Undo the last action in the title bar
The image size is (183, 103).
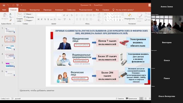8,5
